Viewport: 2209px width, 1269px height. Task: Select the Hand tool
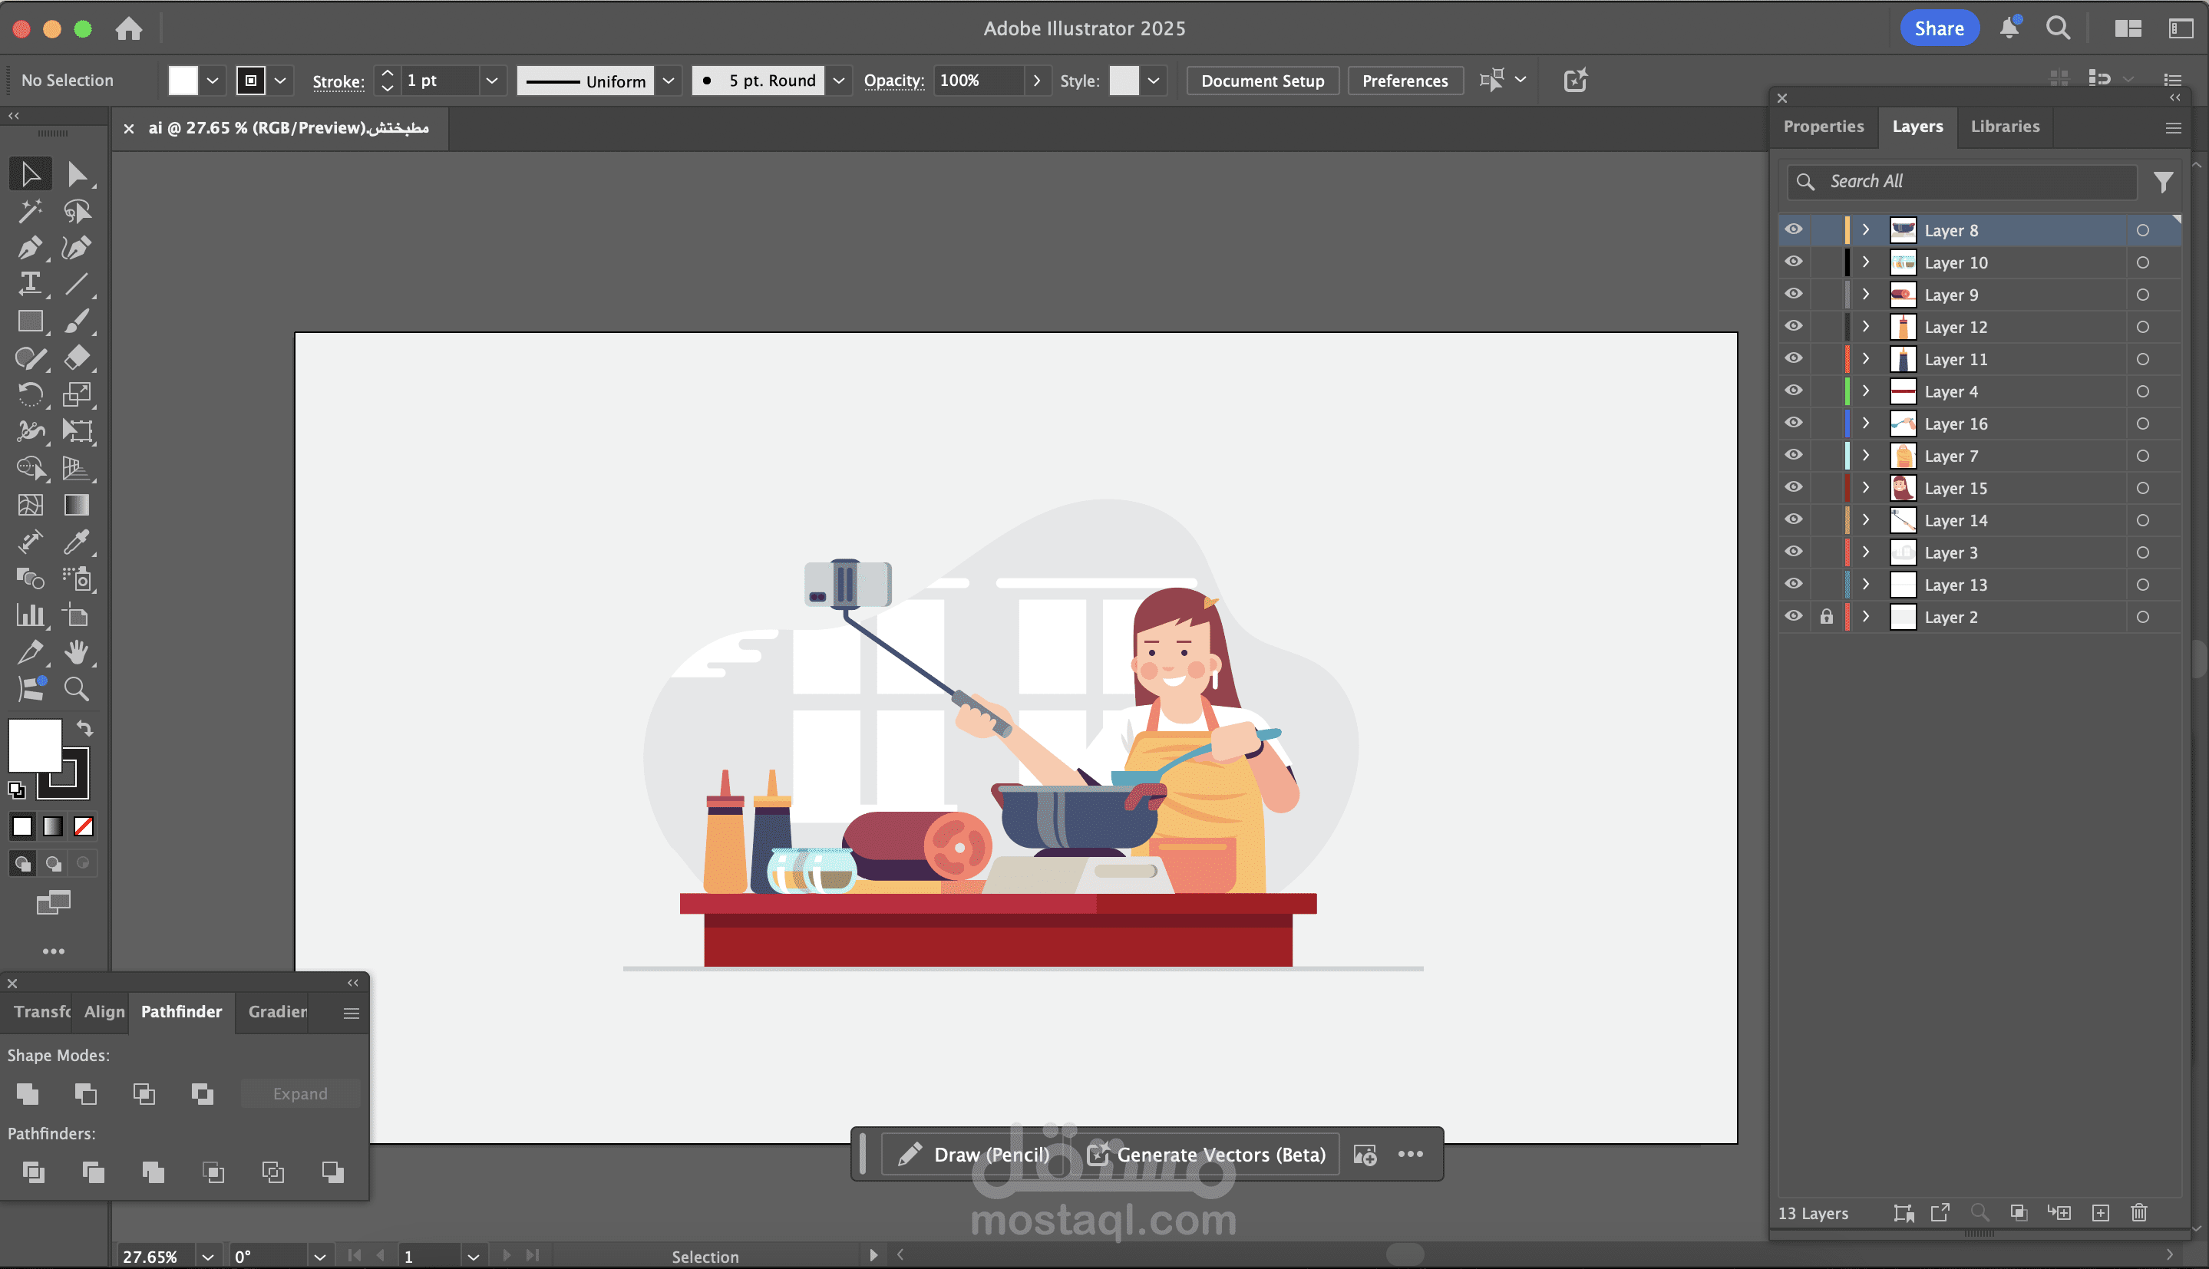[x=76, y=652]
